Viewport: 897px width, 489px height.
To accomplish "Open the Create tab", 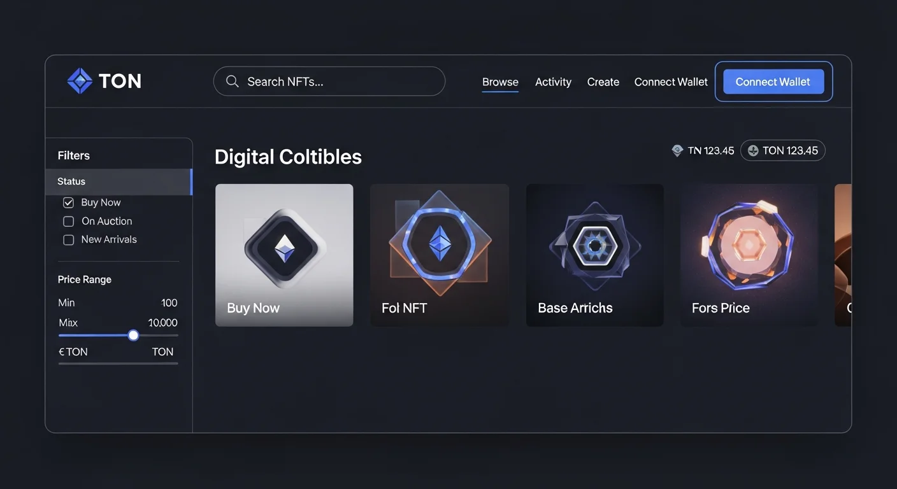I will click(603, 82).
